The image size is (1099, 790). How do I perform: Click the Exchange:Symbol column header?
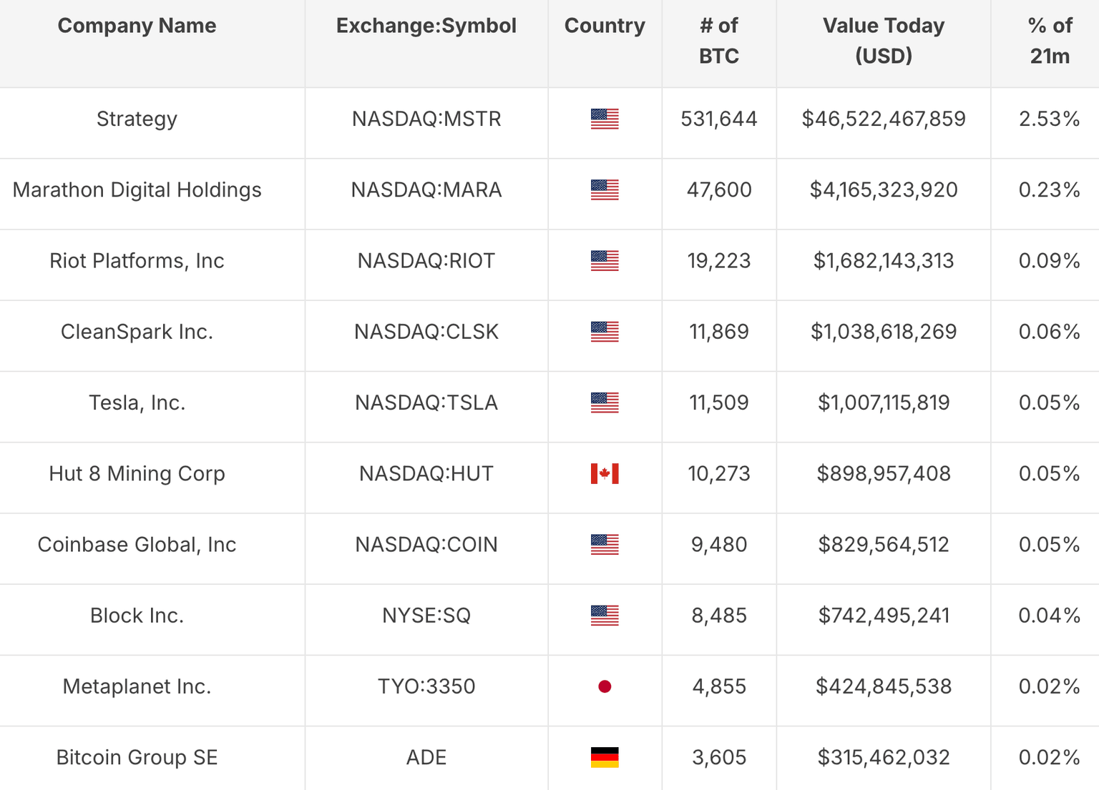pyautogui.click(x=426, y=26)
